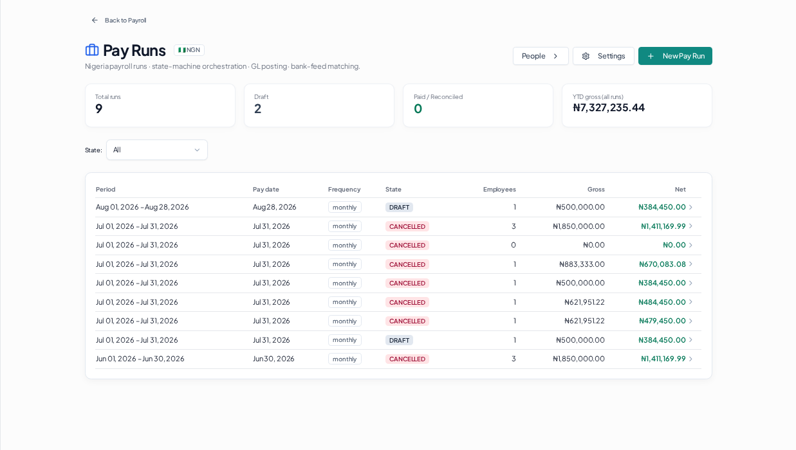Screen dimensions: 796x450
Task: Open the chevron on the Aug 28, 2026 row
Action: (x=690, y=207)
